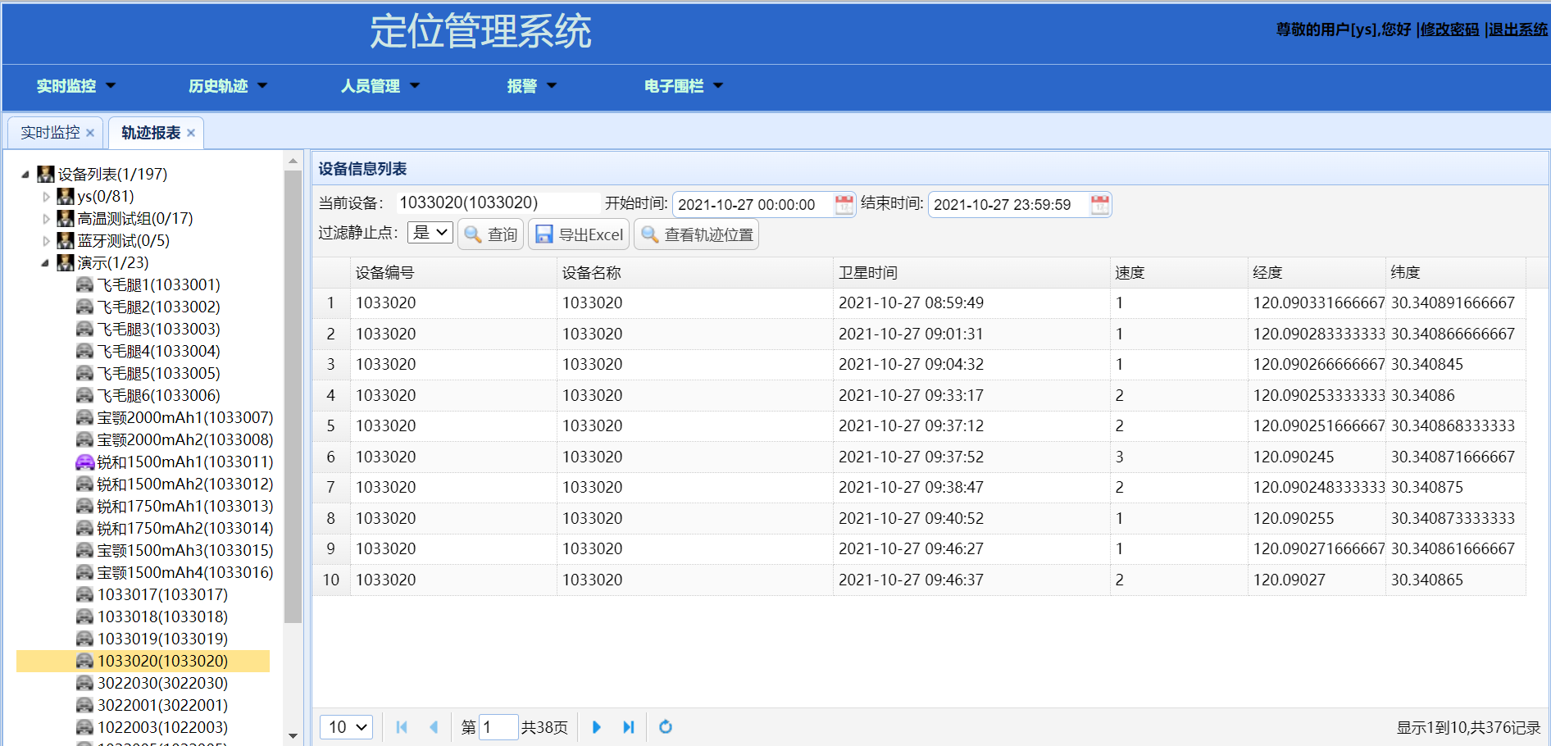Collapse the 演示 device group
The image size is (1551, 746).
tap(46, 263)
